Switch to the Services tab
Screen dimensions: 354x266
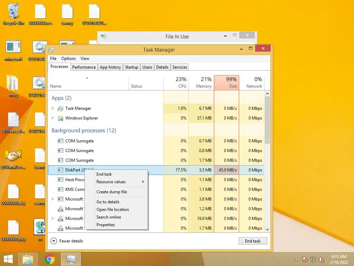pos(180,67)
